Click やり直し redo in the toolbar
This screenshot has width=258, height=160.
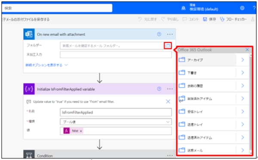pos(170,19)
